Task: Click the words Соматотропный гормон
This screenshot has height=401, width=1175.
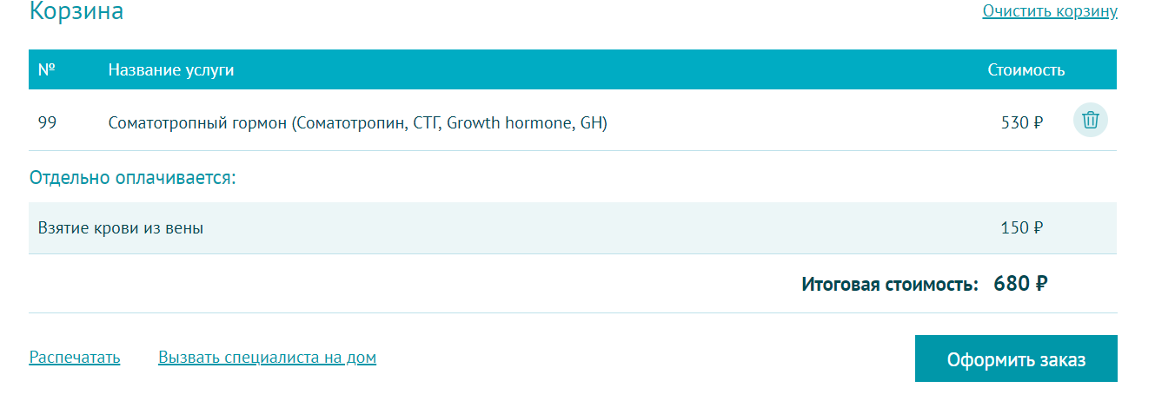Action: click(x=197, y=123)
